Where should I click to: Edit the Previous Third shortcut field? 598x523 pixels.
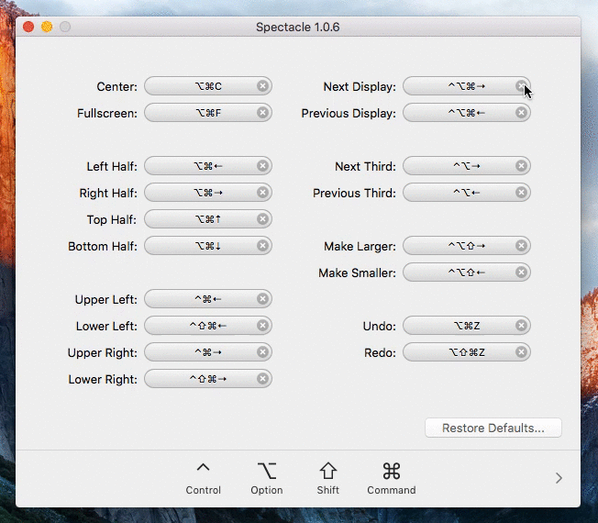[467, 193]
